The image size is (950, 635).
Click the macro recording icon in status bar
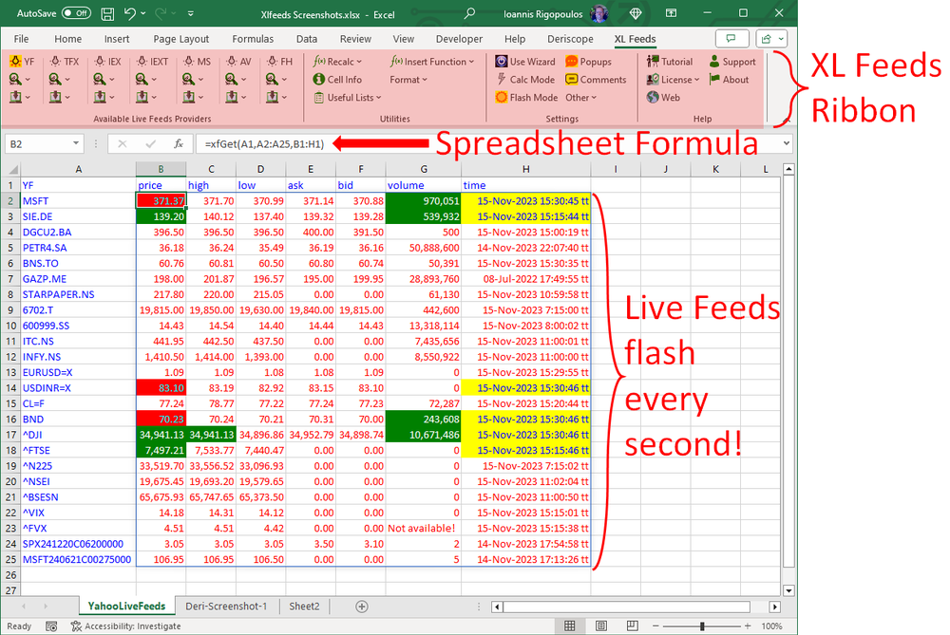click(51, 626)
